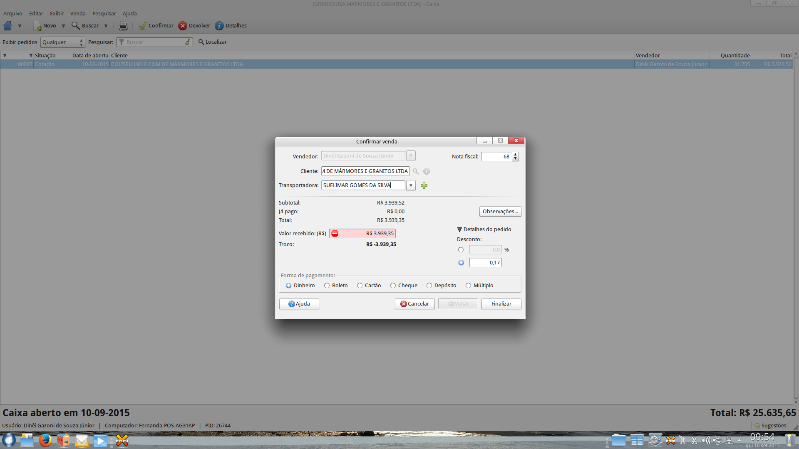This screenshot has width=799, height=449.
Task: Click the error icon in Valor recebido field
Action: click(335, 234)
